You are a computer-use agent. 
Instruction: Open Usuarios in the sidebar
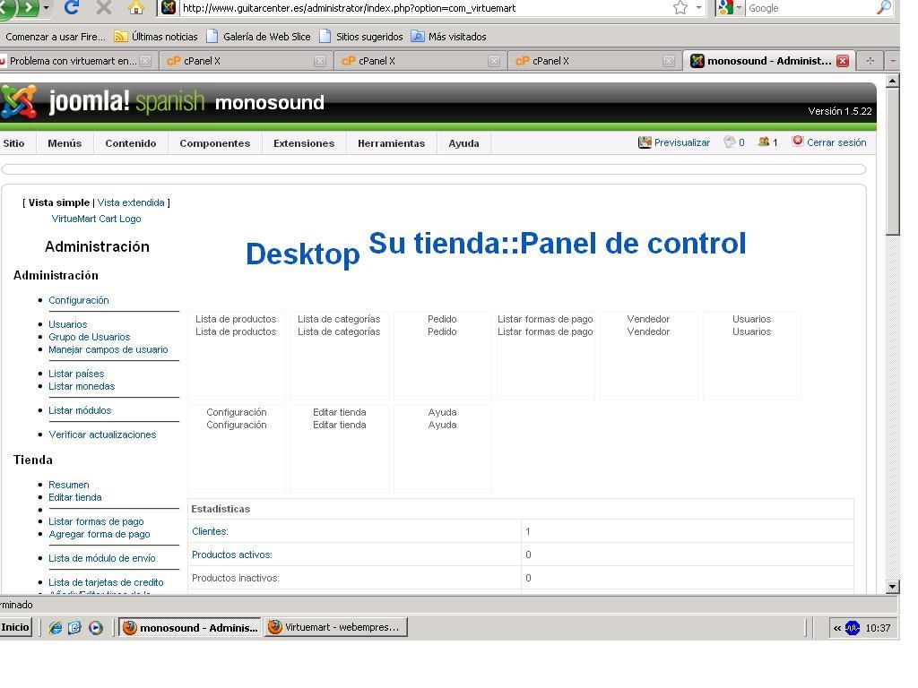67,324
